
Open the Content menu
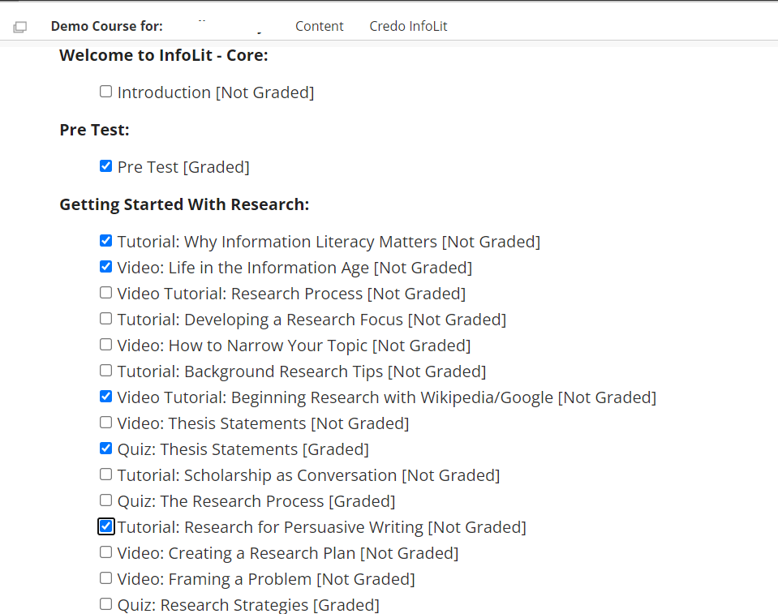pos(319,26)
